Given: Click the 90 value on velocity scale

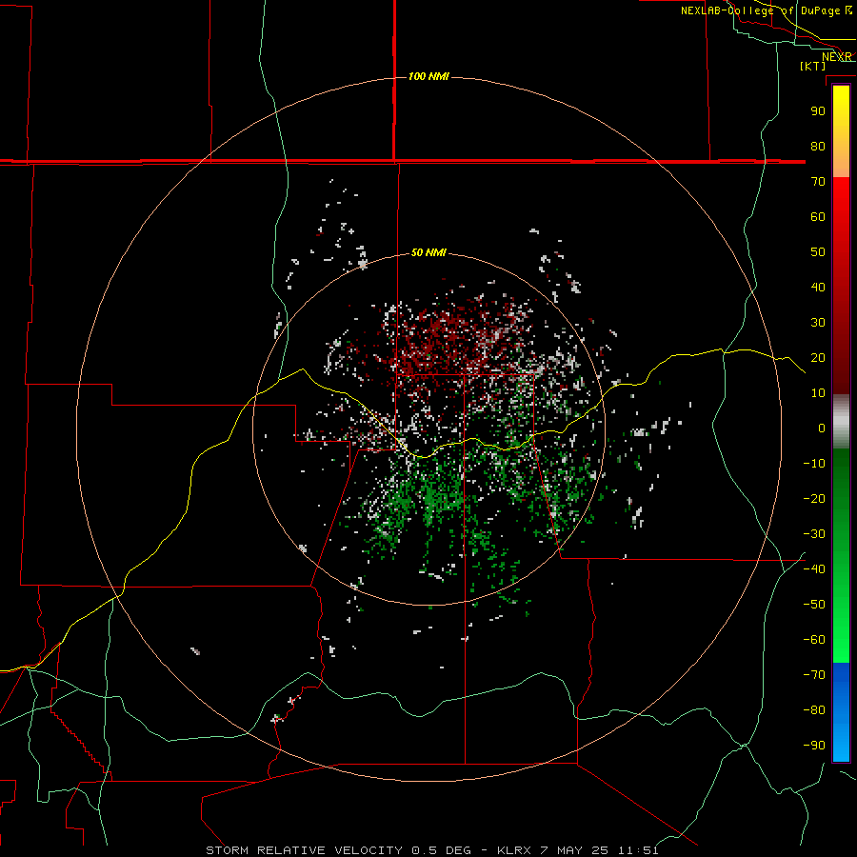Looking at the screenshot, I should click(818, 111).
